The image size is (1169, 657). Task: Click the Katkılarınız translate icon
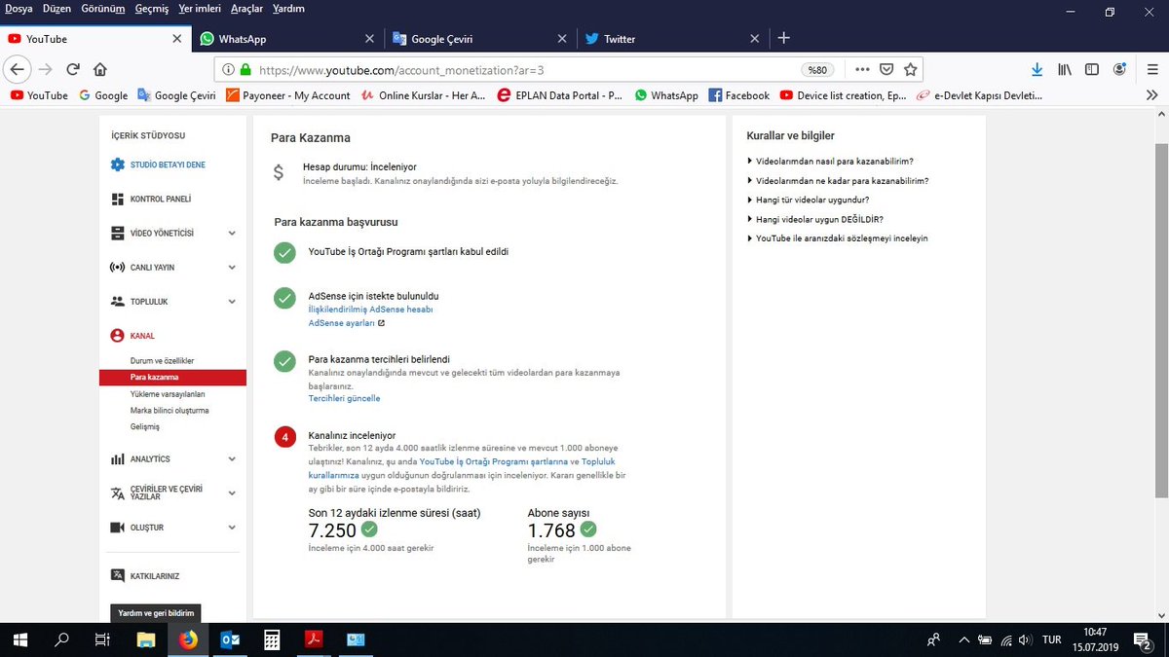click(117, 575)
